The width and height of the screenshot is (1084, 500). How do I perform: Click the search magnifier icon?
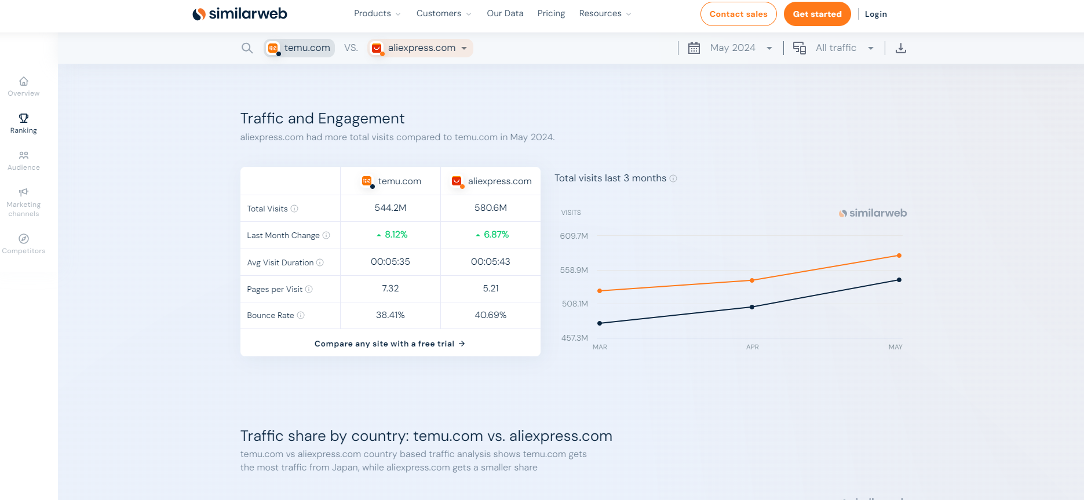point(247,48)
